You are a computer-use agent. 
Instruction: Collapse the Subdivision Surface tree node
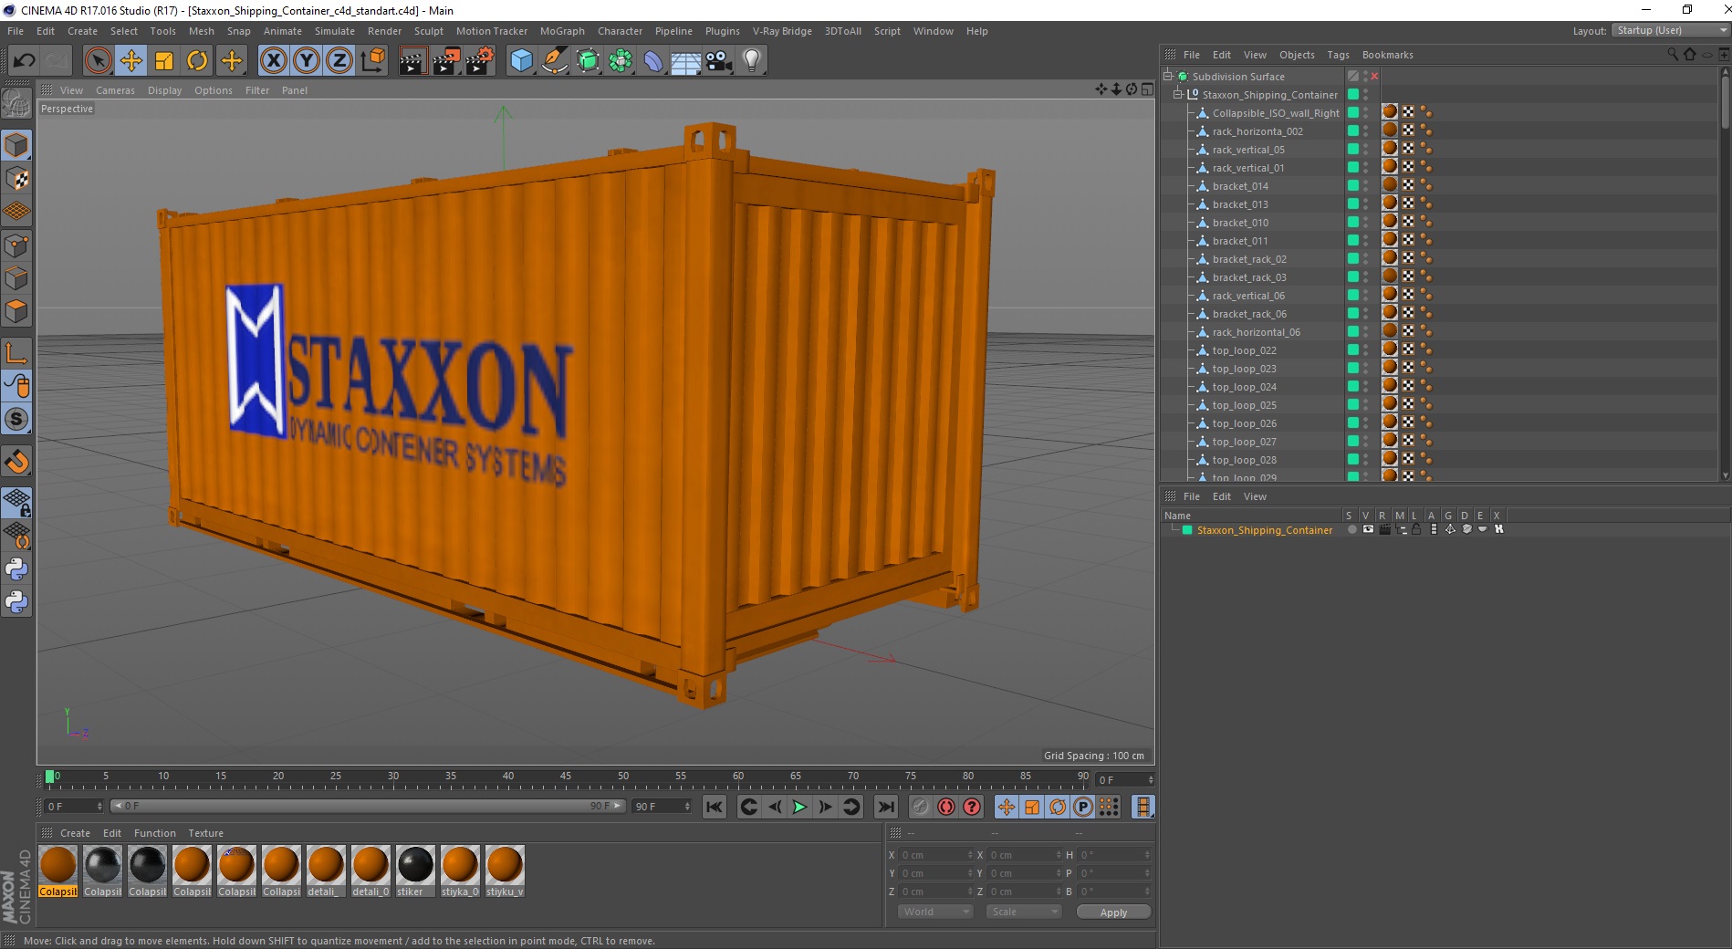(x=1167, y=76)
